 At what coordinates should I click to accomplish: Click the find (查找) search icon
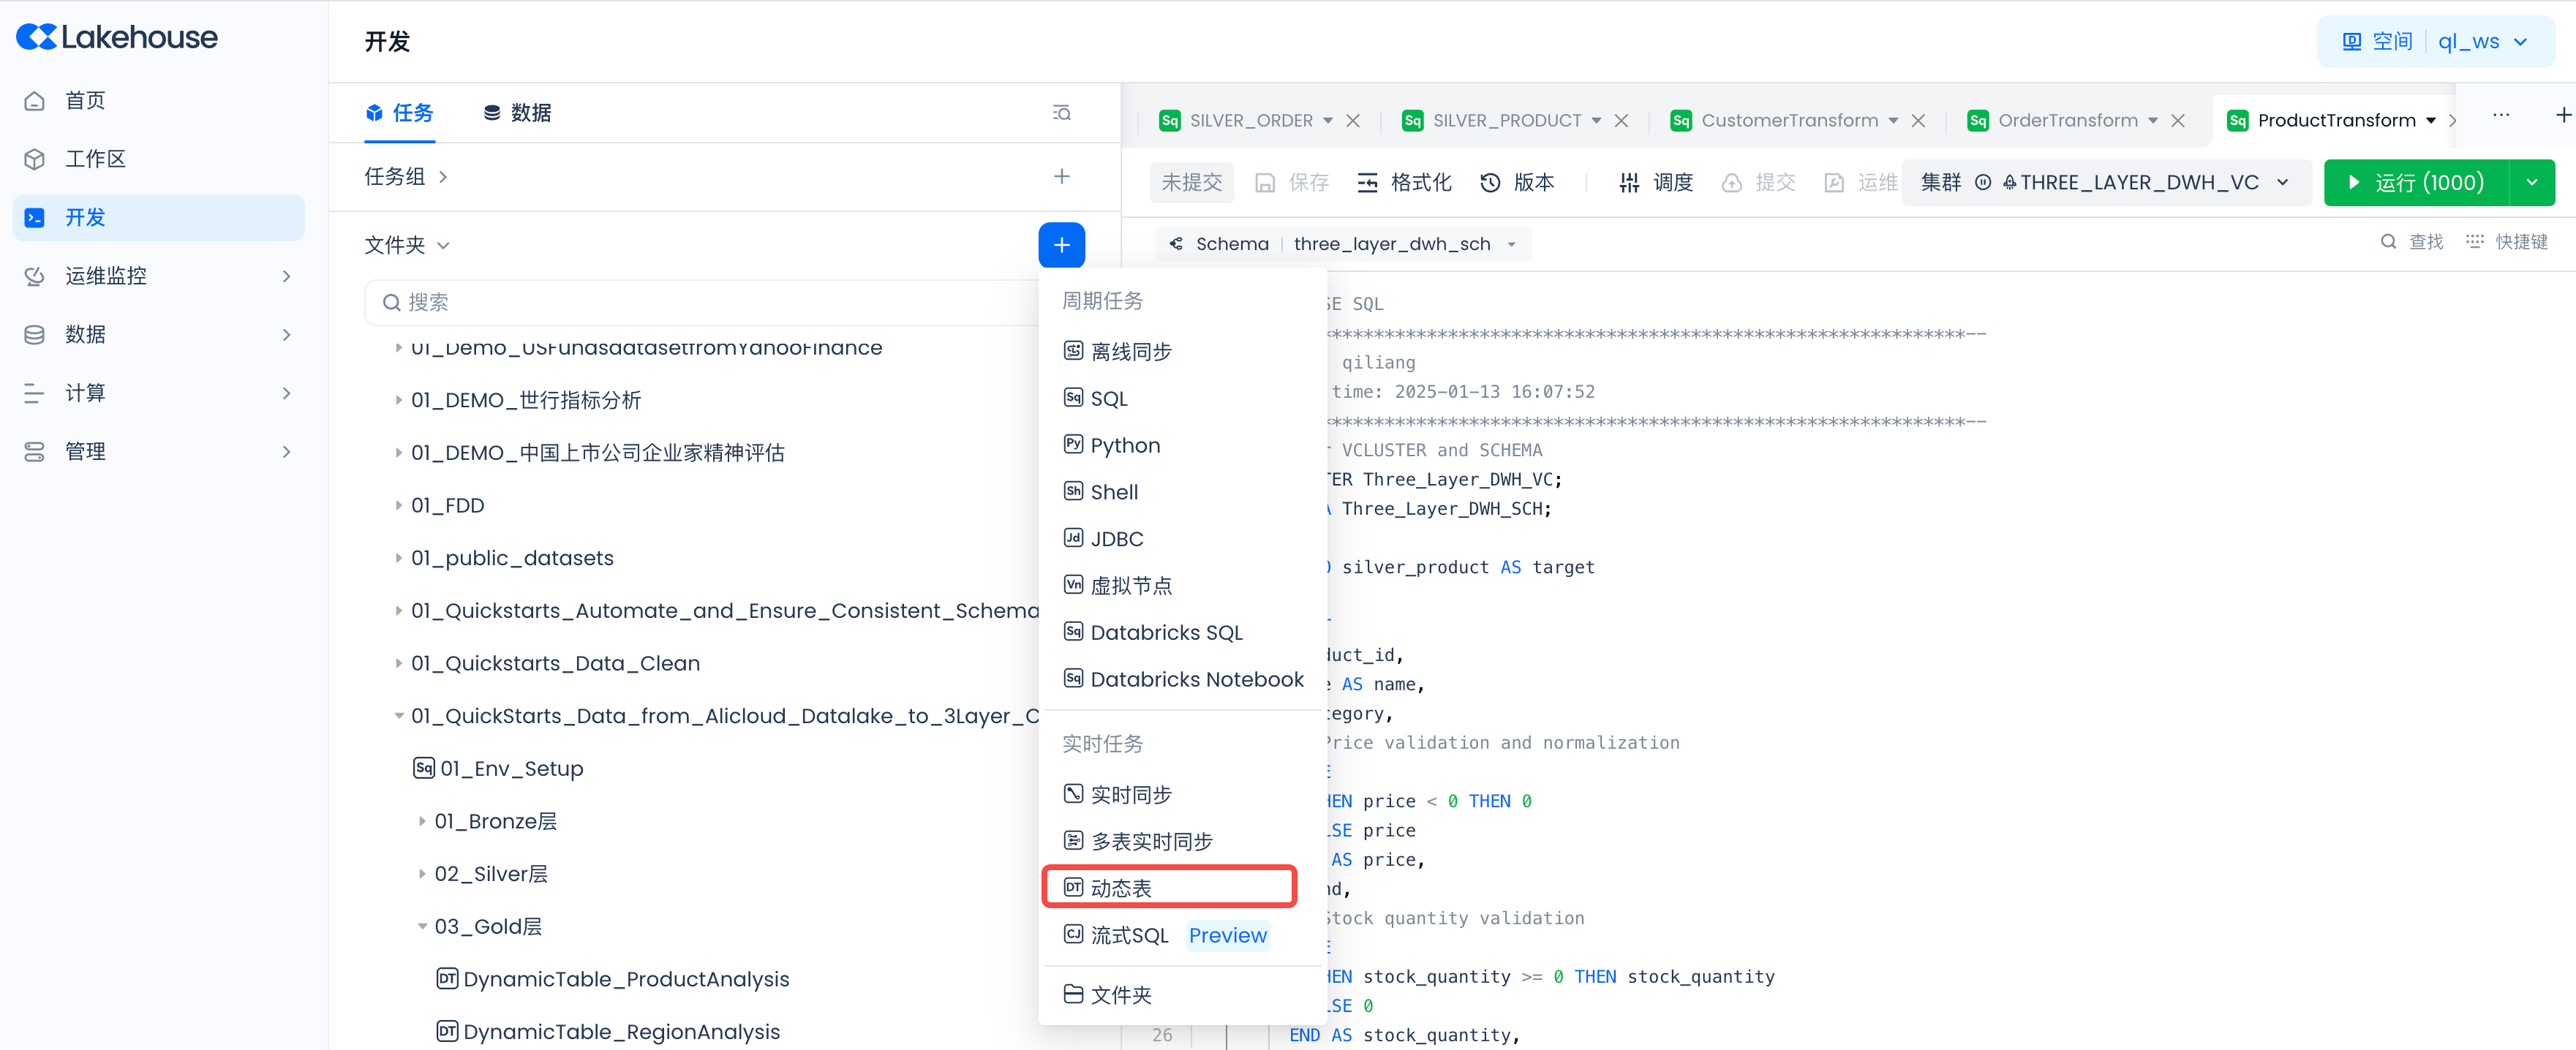tap(2388, 241)
